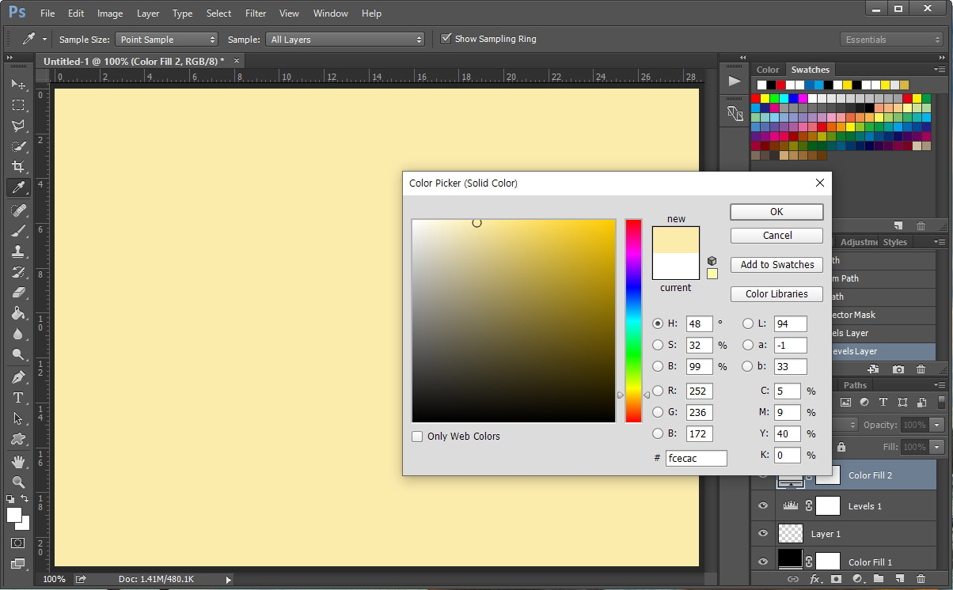Click the foreground color swatch in toolbox
The width and height of the screenshot is (953, 590).
tap(13, 515)
